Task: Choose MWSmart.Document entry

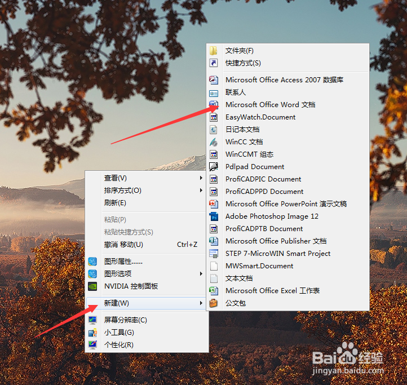Action: 287,266
